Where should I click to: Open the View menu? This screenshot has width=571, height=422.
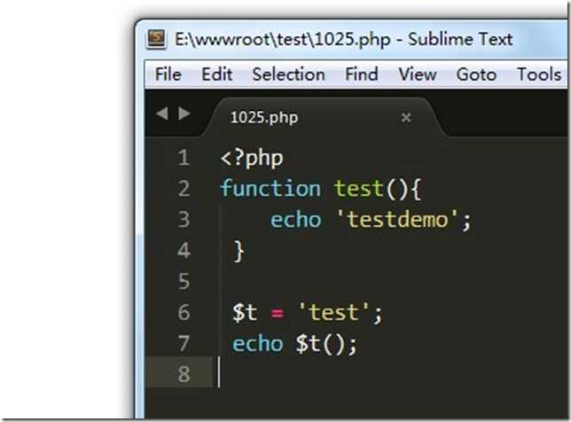418,74
